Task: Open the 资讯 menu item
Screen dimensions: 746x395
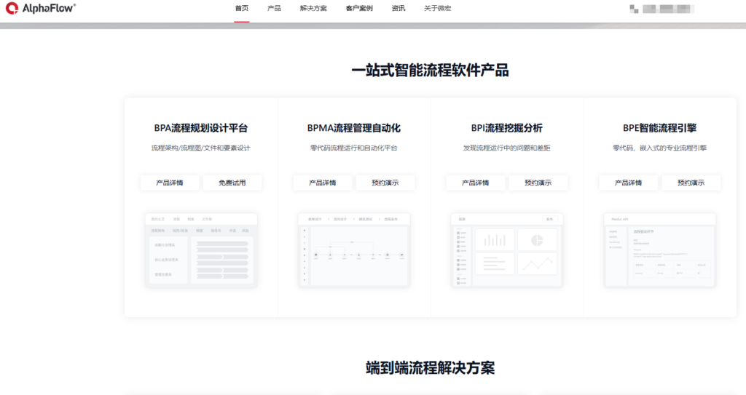Action: pos(398,9)
